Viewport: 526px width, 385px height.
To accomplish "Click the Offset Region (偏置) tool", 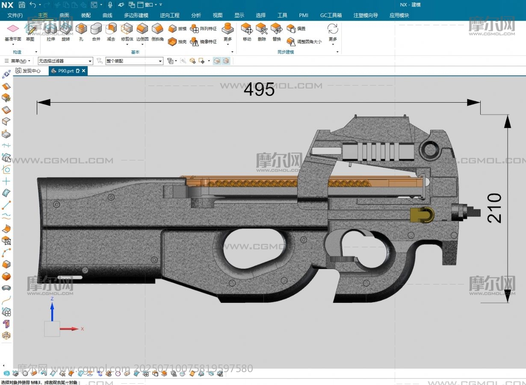I will click(296, 29).
